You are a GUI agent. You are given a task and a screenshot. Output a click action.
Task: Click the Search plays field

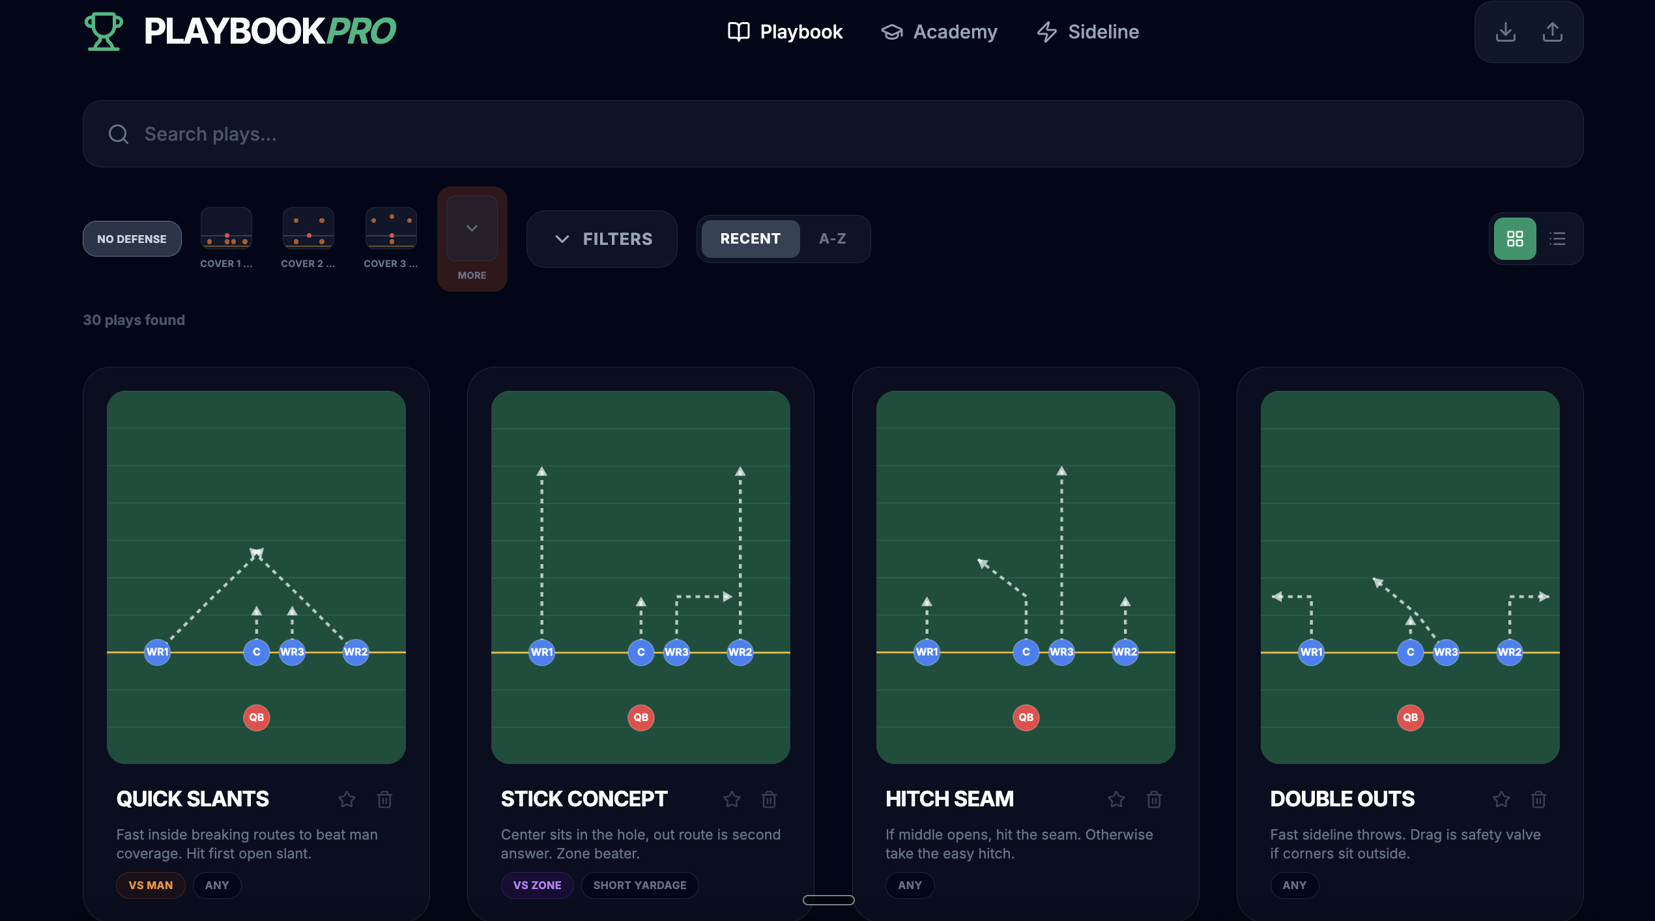coord(833,134)
